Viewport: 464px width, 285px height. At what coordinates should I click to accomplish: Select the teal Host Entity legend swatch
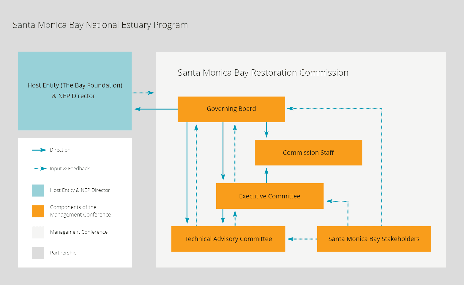[37, 190]
